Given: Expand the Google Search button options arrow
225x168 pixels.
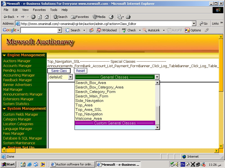Looking at the screenshot, I should (84, 30).
